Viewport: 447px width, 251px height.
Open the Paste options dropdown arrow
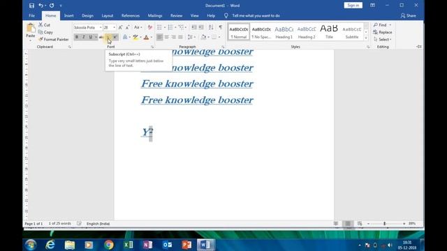click(x=31, y=40)
